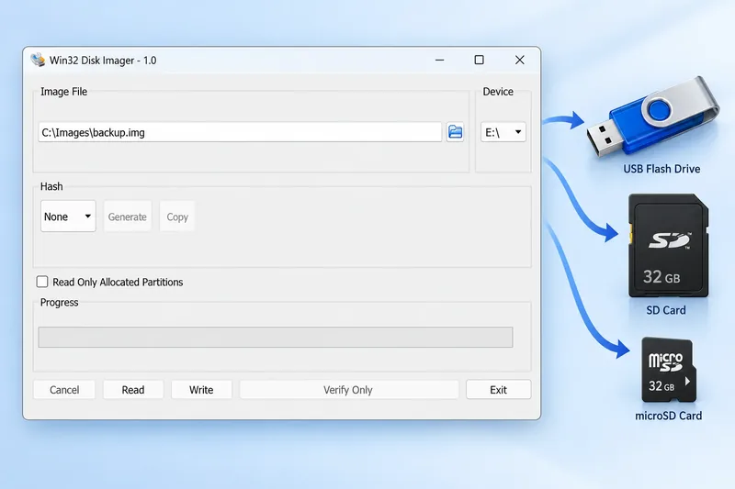Click the "Progress" group label

(59, 302)
